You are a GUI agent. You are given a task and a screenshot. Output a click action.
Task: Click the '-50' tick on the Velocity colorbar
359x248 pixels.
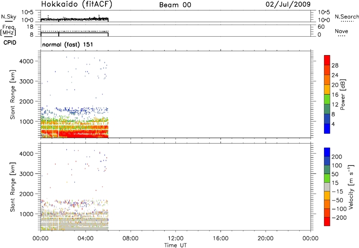click(337, 200)
